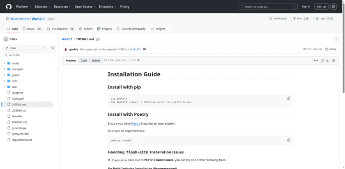This screenshot has width=345, height=169.
Task: Expand the assets folder
Action: [4, 63]
